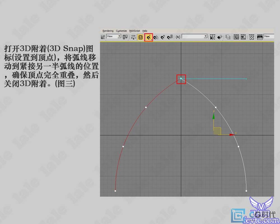Click the Select and Manipulate icon
The height and width of the screenshot is (224, 280).
coord(133,37)
